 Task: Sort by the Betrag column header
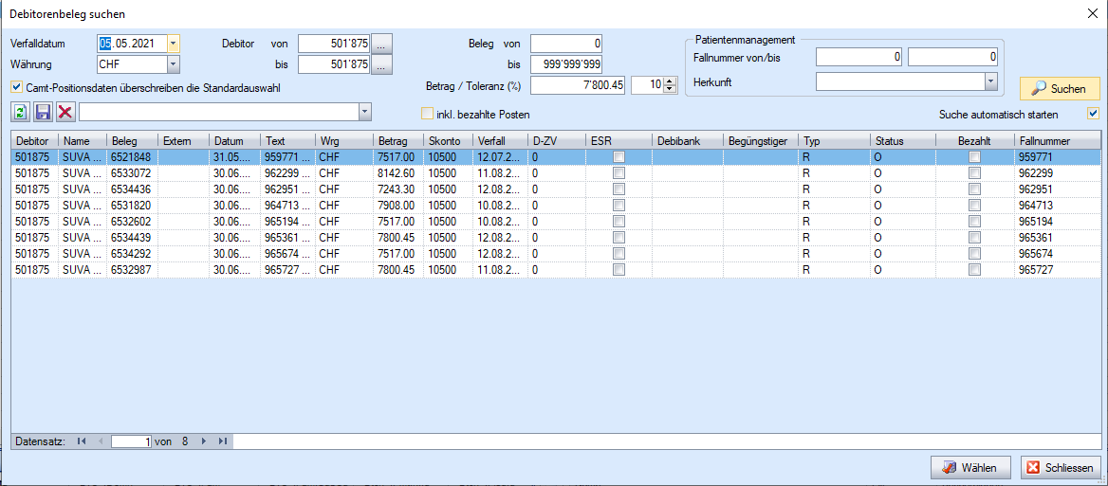tap(397, 141)
